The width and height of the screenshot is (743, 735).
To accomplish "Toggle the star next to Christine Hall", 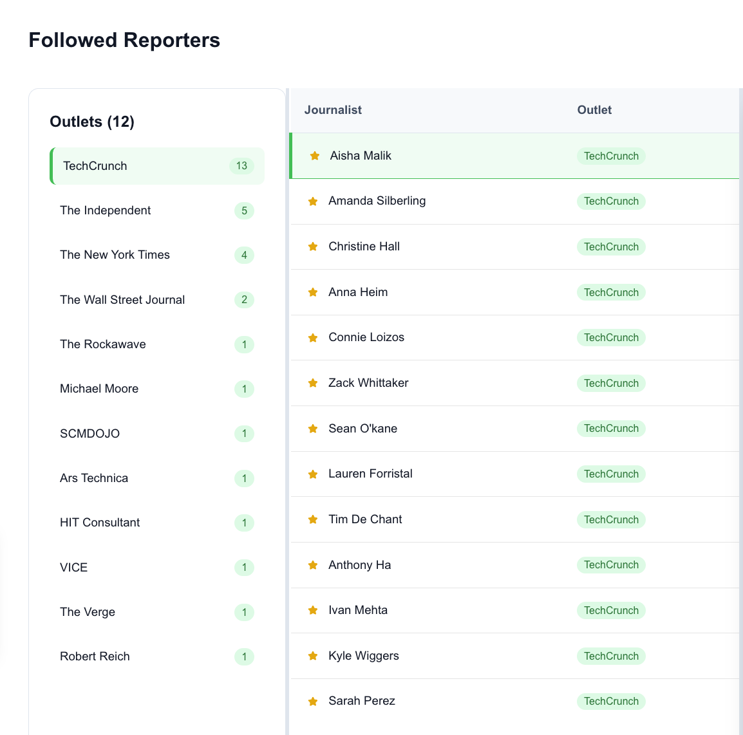I will pyautogui.click(x=313, y=247).
